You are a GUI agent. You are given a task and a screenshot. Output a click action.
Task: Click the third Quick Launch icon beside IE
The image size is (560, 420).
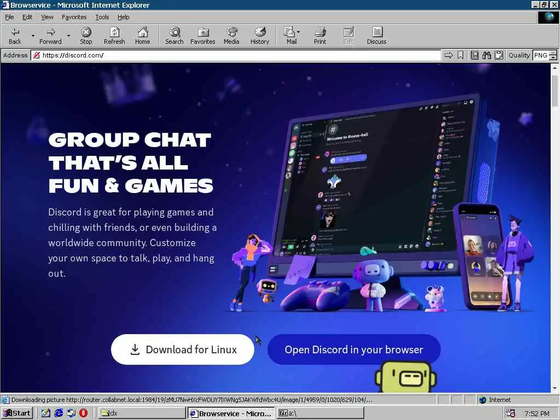click(x=71, y=413)
